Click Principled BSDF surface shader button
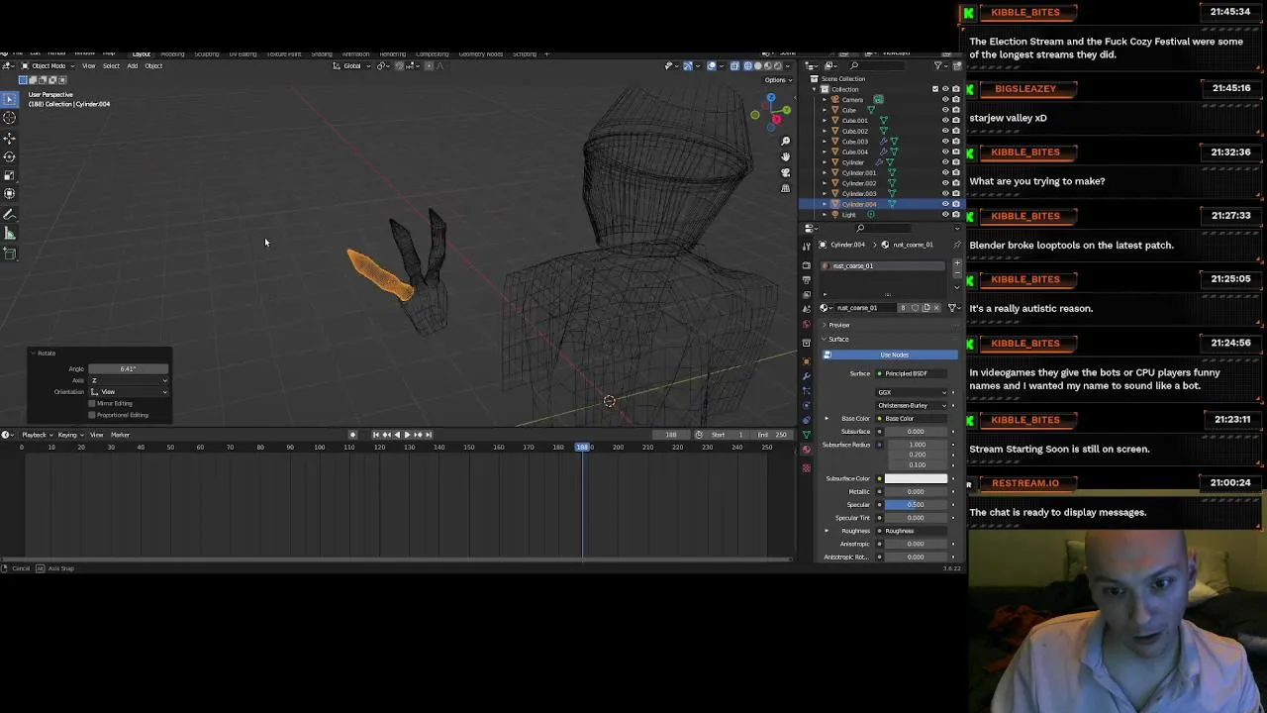1267x713 pixels. 911,373
